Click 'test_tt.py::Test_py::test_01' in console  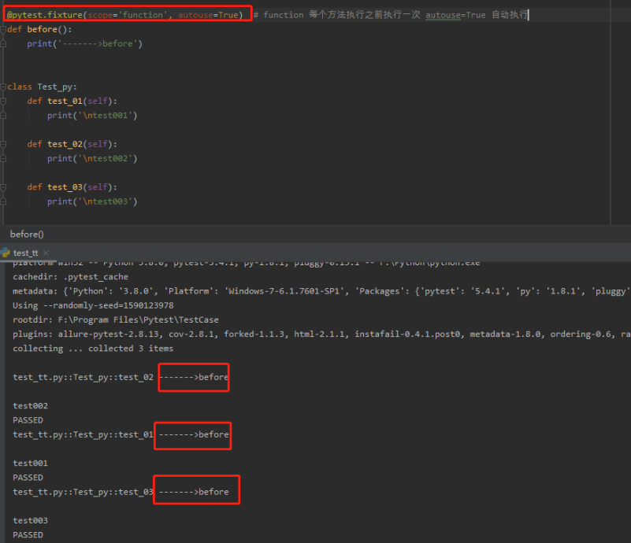[x=83, y=434]
